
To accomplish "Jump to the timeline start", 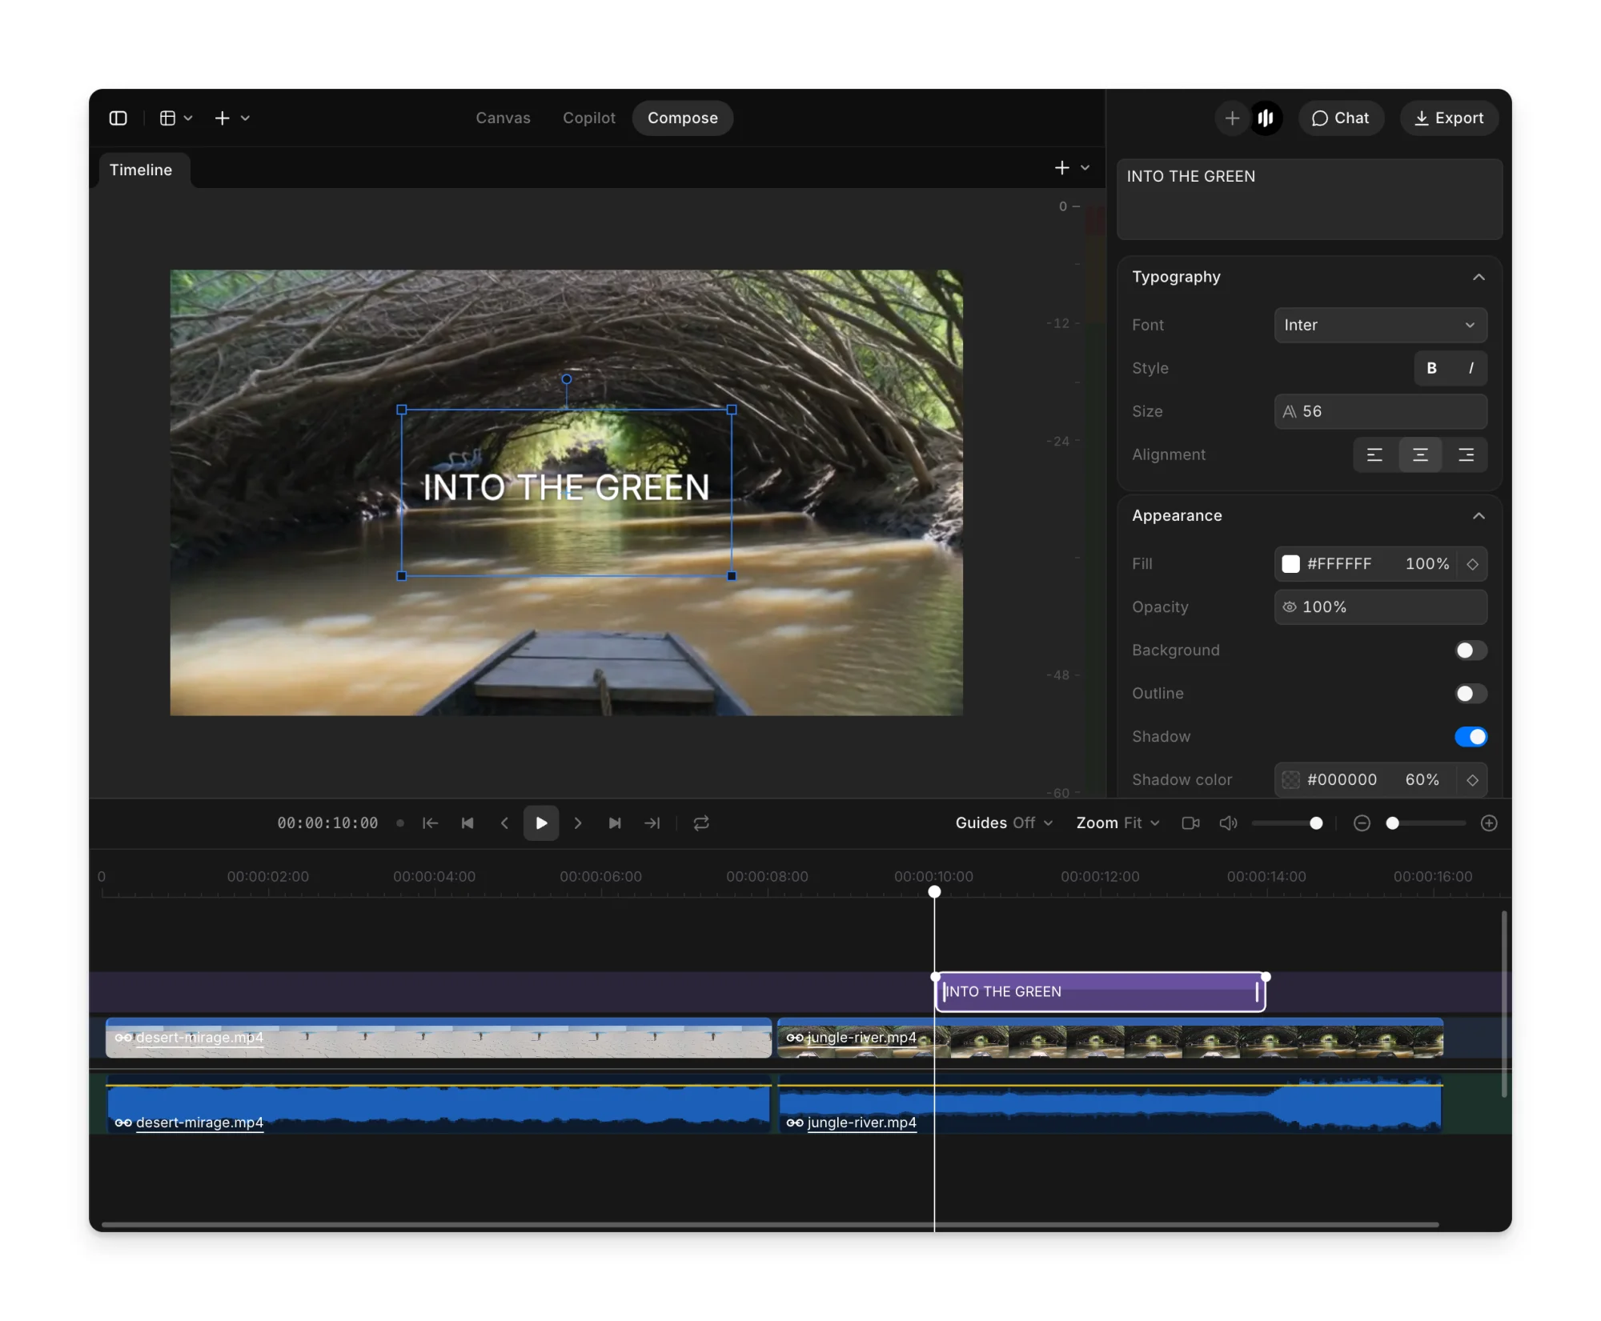I will point(431,823).
